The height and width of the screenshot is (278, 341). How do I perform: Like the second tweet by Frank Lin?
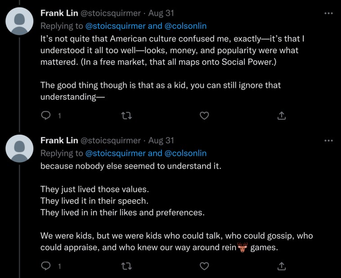coord(204,266)
